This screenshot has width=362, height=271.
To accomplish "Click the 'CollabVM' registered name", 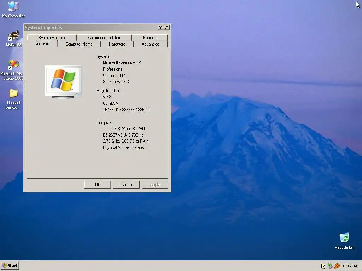I will coord(111,103).
